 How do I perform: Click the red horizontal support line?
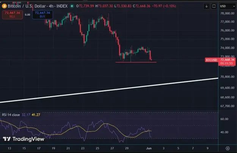pyautogui.click(x=136, y=62)
